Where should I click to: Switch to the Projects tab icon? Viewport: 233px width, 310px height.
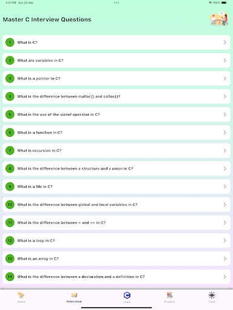(169, 295)
